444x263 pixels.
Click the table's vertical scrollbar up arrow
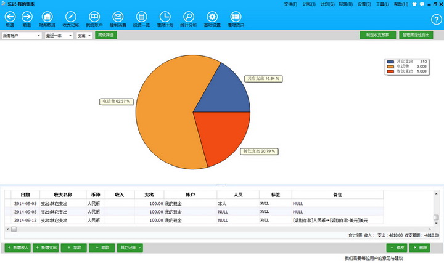pos(437,194)
